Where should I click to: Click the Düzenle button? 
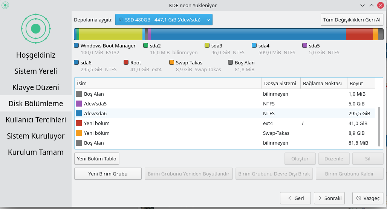(334, 159)
